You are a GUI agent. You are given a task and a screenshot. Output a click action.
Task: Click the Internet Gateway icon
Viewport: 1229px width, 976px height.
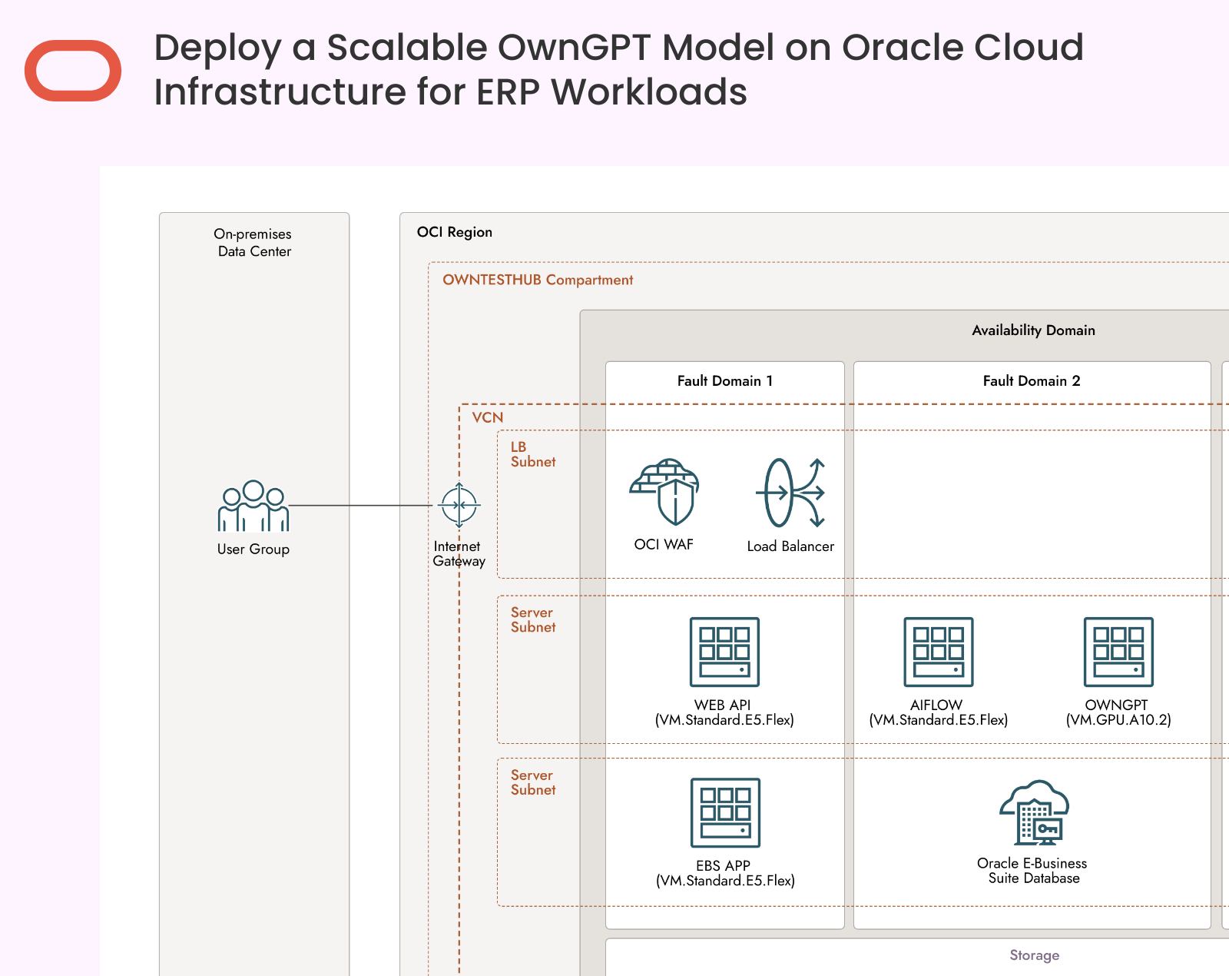(459, 505)
